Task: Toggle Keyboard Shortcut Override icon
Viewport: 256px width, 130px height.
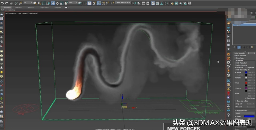Action: pos(90,3)
